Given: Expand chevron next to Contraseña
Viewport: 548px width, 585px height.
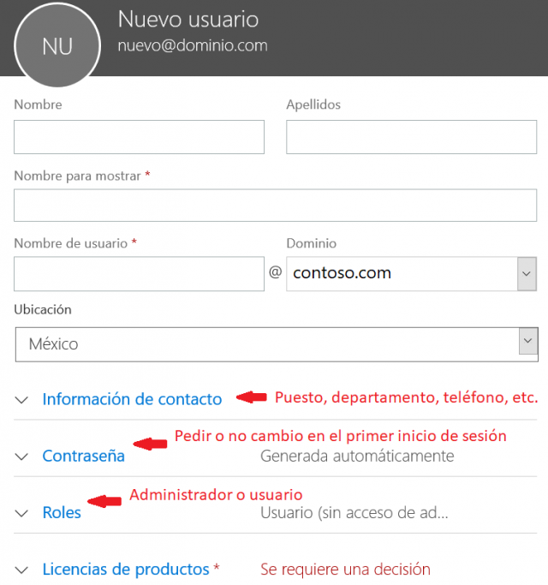Looking at the screenshot, I should tap(21, 457).
